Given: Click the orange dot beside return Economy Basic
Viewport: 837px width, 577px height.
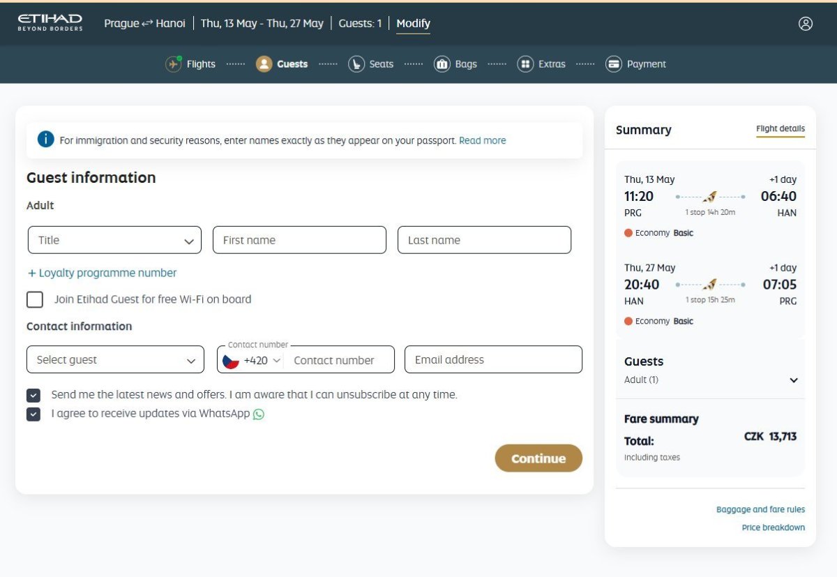Looking at the screenshot, I should pyautogui.click(x=628, y=322).
